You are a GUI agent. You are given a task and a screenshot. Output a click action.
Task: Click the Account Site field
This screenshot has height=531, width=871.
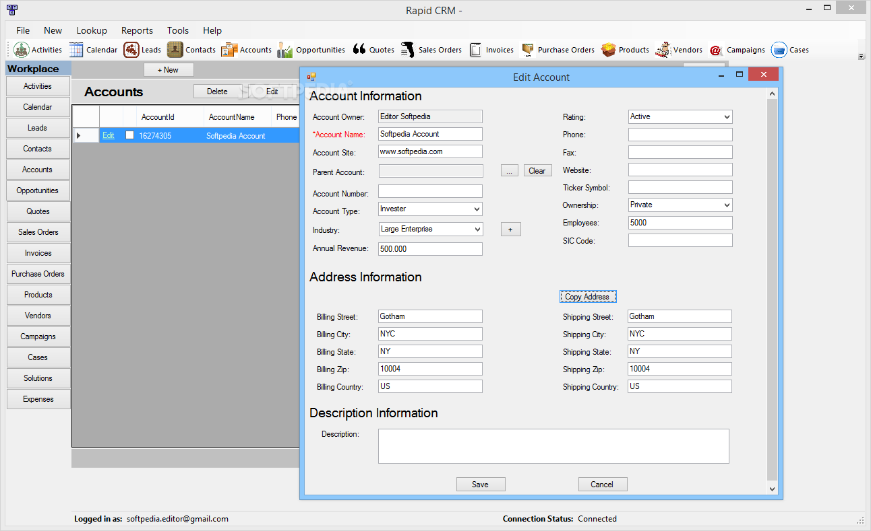[430, 152]
